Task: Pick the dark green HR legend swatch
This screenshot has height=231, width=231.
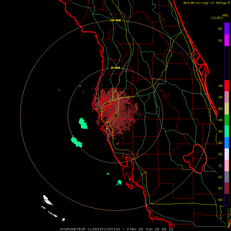Action: (x=227, y=120)
